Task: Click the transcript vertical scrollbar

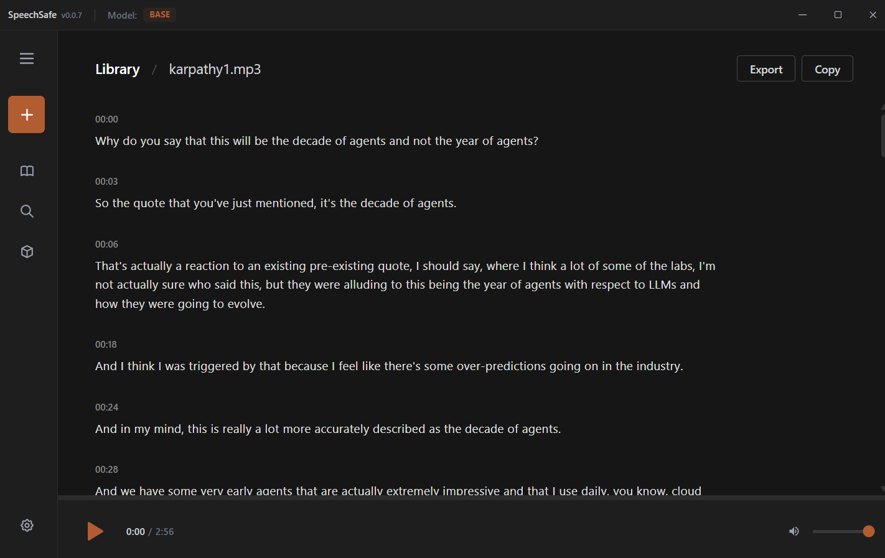Action: coord(883,137)
